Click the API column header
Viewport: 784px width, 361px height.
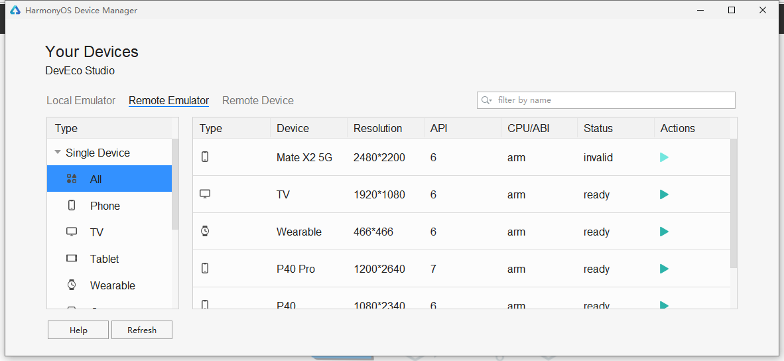tap(462, 128)
